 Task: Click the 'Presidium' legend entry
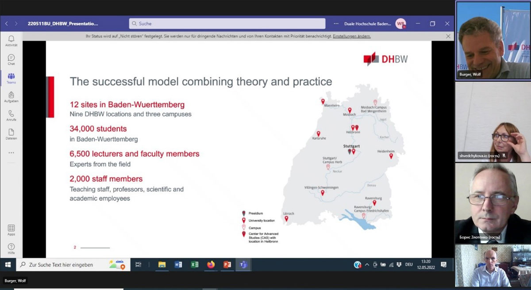[256, 213]
